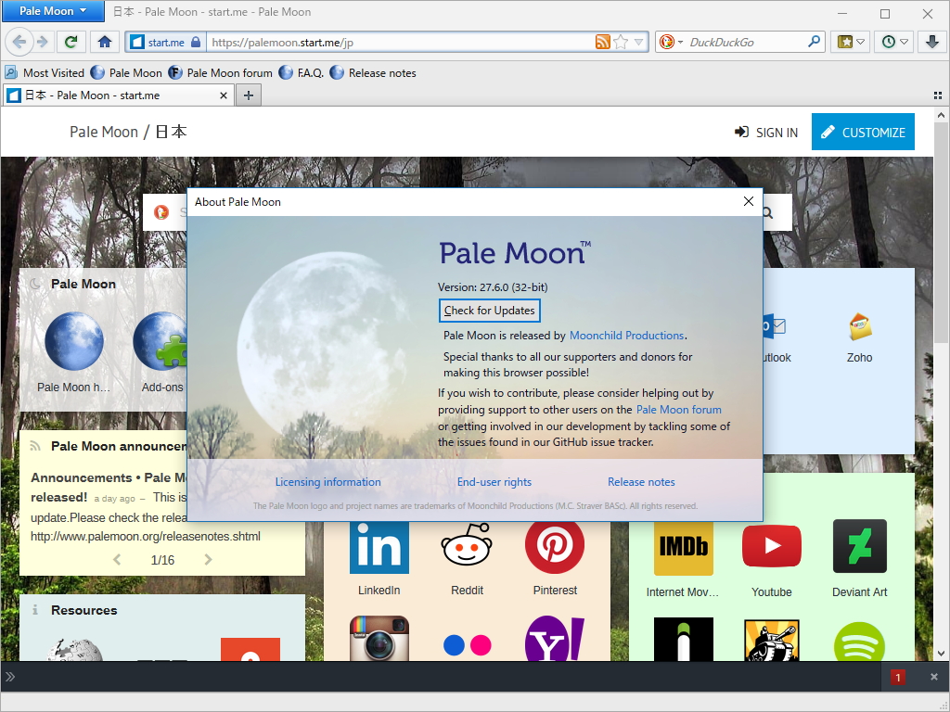
Task: Open browsing history from the clock icon
Action: point(889,42)
